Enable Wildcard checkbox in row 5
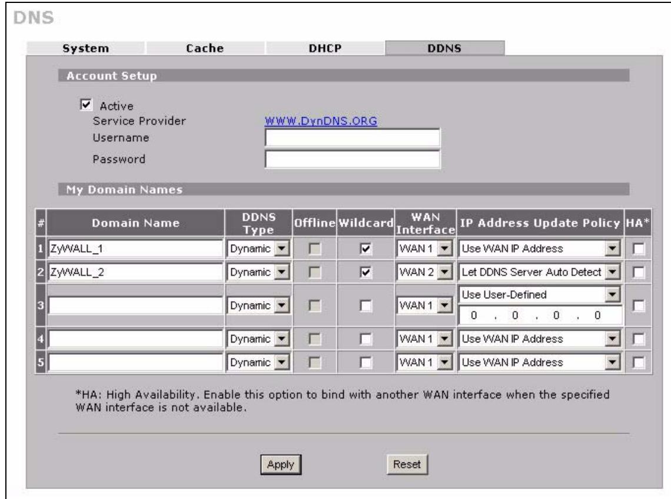 [366, 362]
